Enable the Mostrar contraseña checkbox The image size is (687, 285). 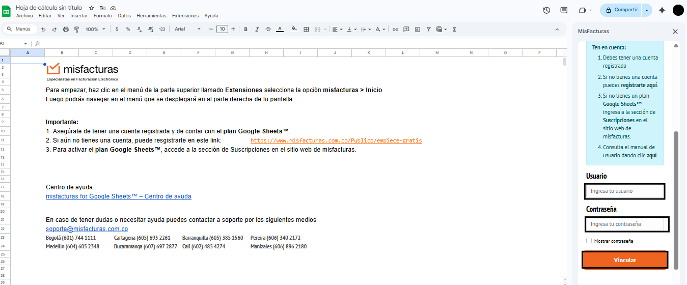[589, 241]
